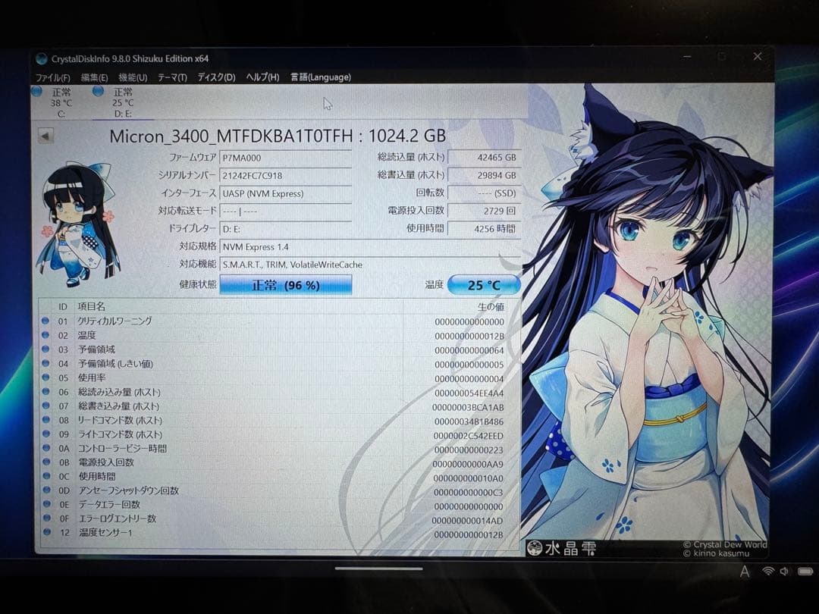819x614 pixels.
Task: Open Wi-Fi settings from system tray
Action: point(767,572)
